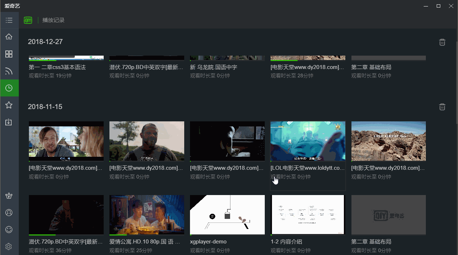Select the play history clock icon

point(9,88)
